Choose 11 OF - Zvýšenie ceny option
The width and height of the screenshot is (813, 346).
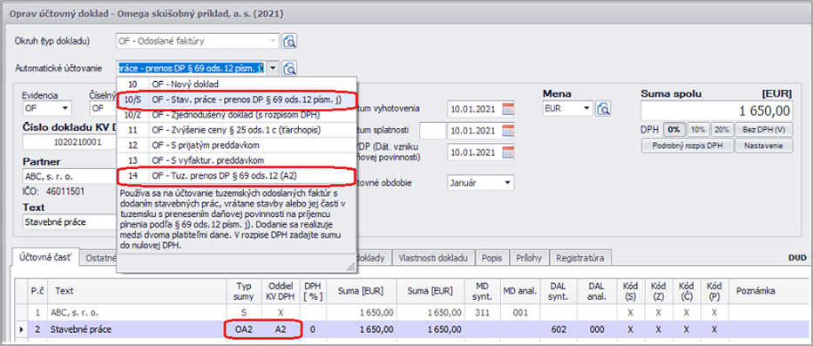click(236, 130)
